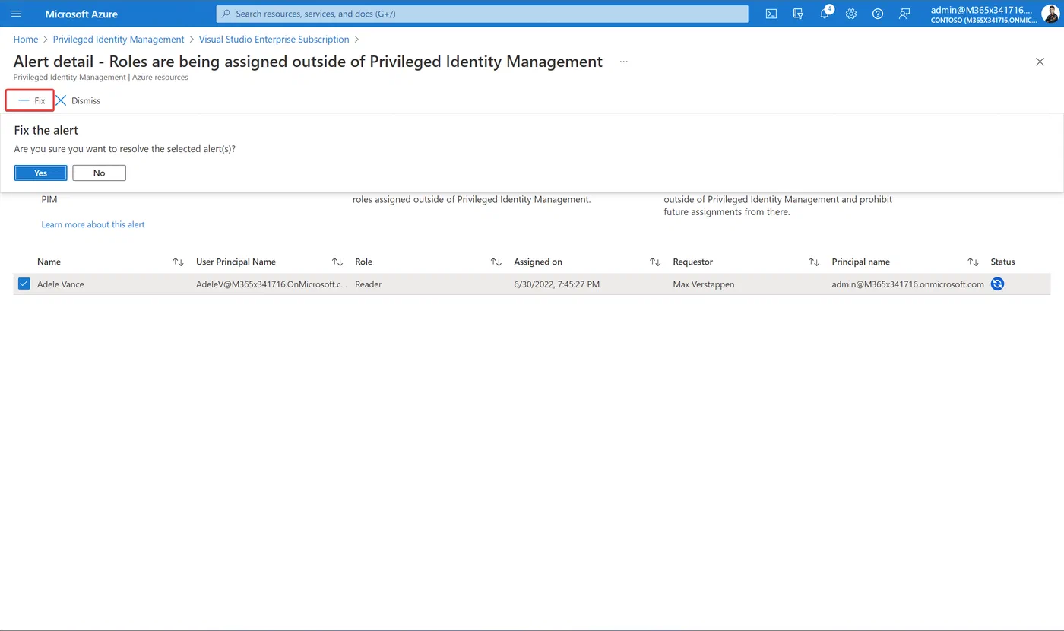Cancel the fix by clicking No
This screenshot has width=1064, height=631.
99,173
